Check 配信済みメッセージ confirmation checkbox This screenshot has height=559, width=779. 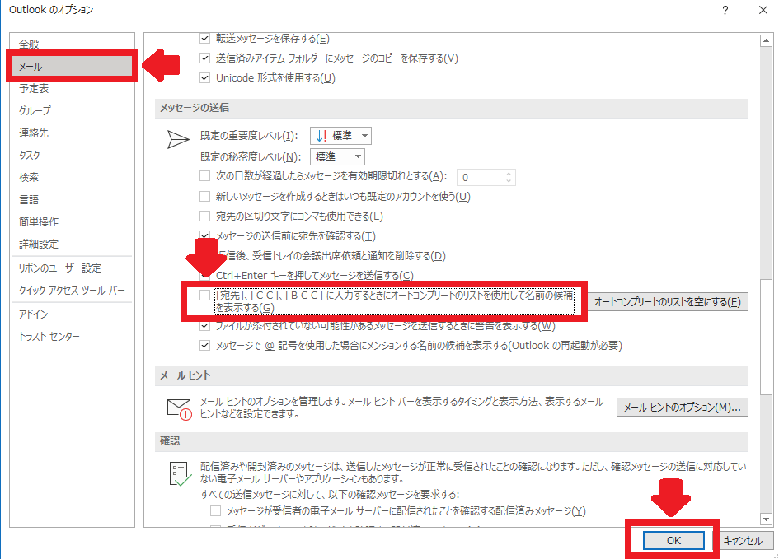click(x=216, y=511)
